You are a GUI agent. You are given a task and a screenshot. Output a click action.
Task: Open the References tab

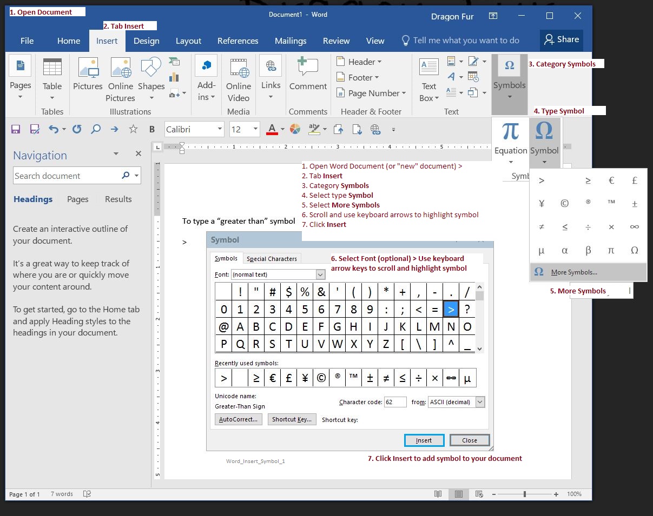coord(238,41)
